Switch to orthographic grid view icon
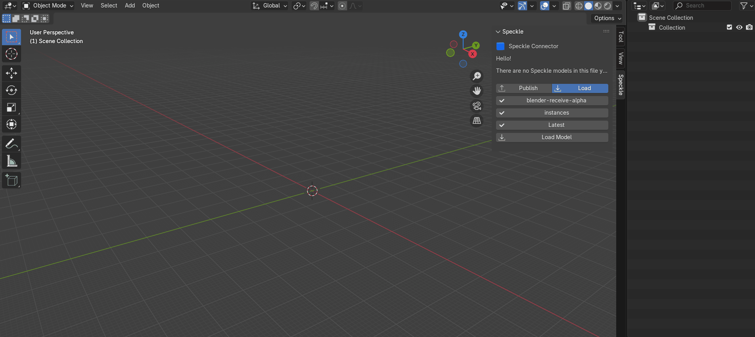Image resolution: width=755 pixels, height=337 pixels. click(477, 121)
